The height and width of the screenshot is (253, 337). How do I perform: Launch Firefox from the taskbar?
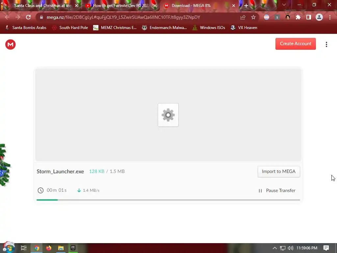(x=49, y=248)
